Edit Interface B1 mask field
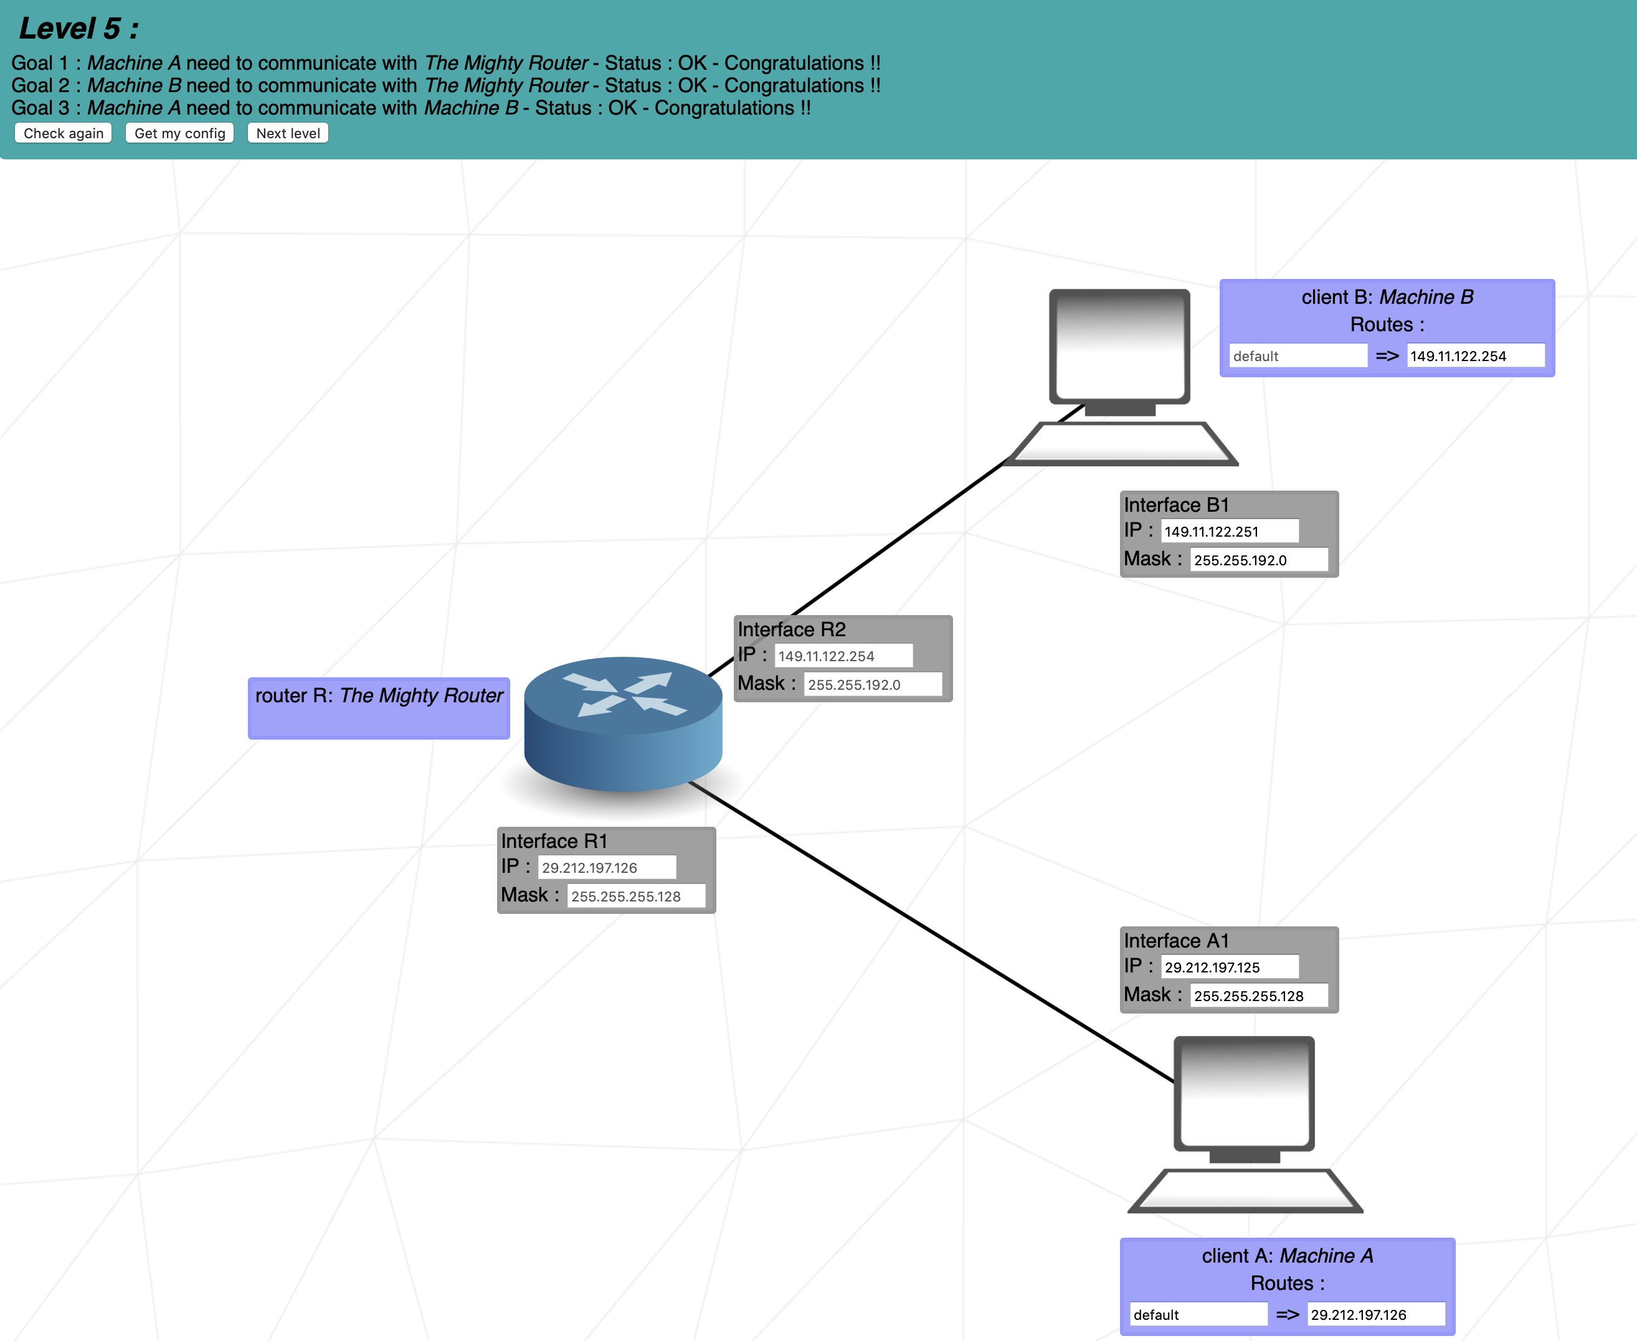This screenshot has height=1341, width=1637. [1258, 560]
